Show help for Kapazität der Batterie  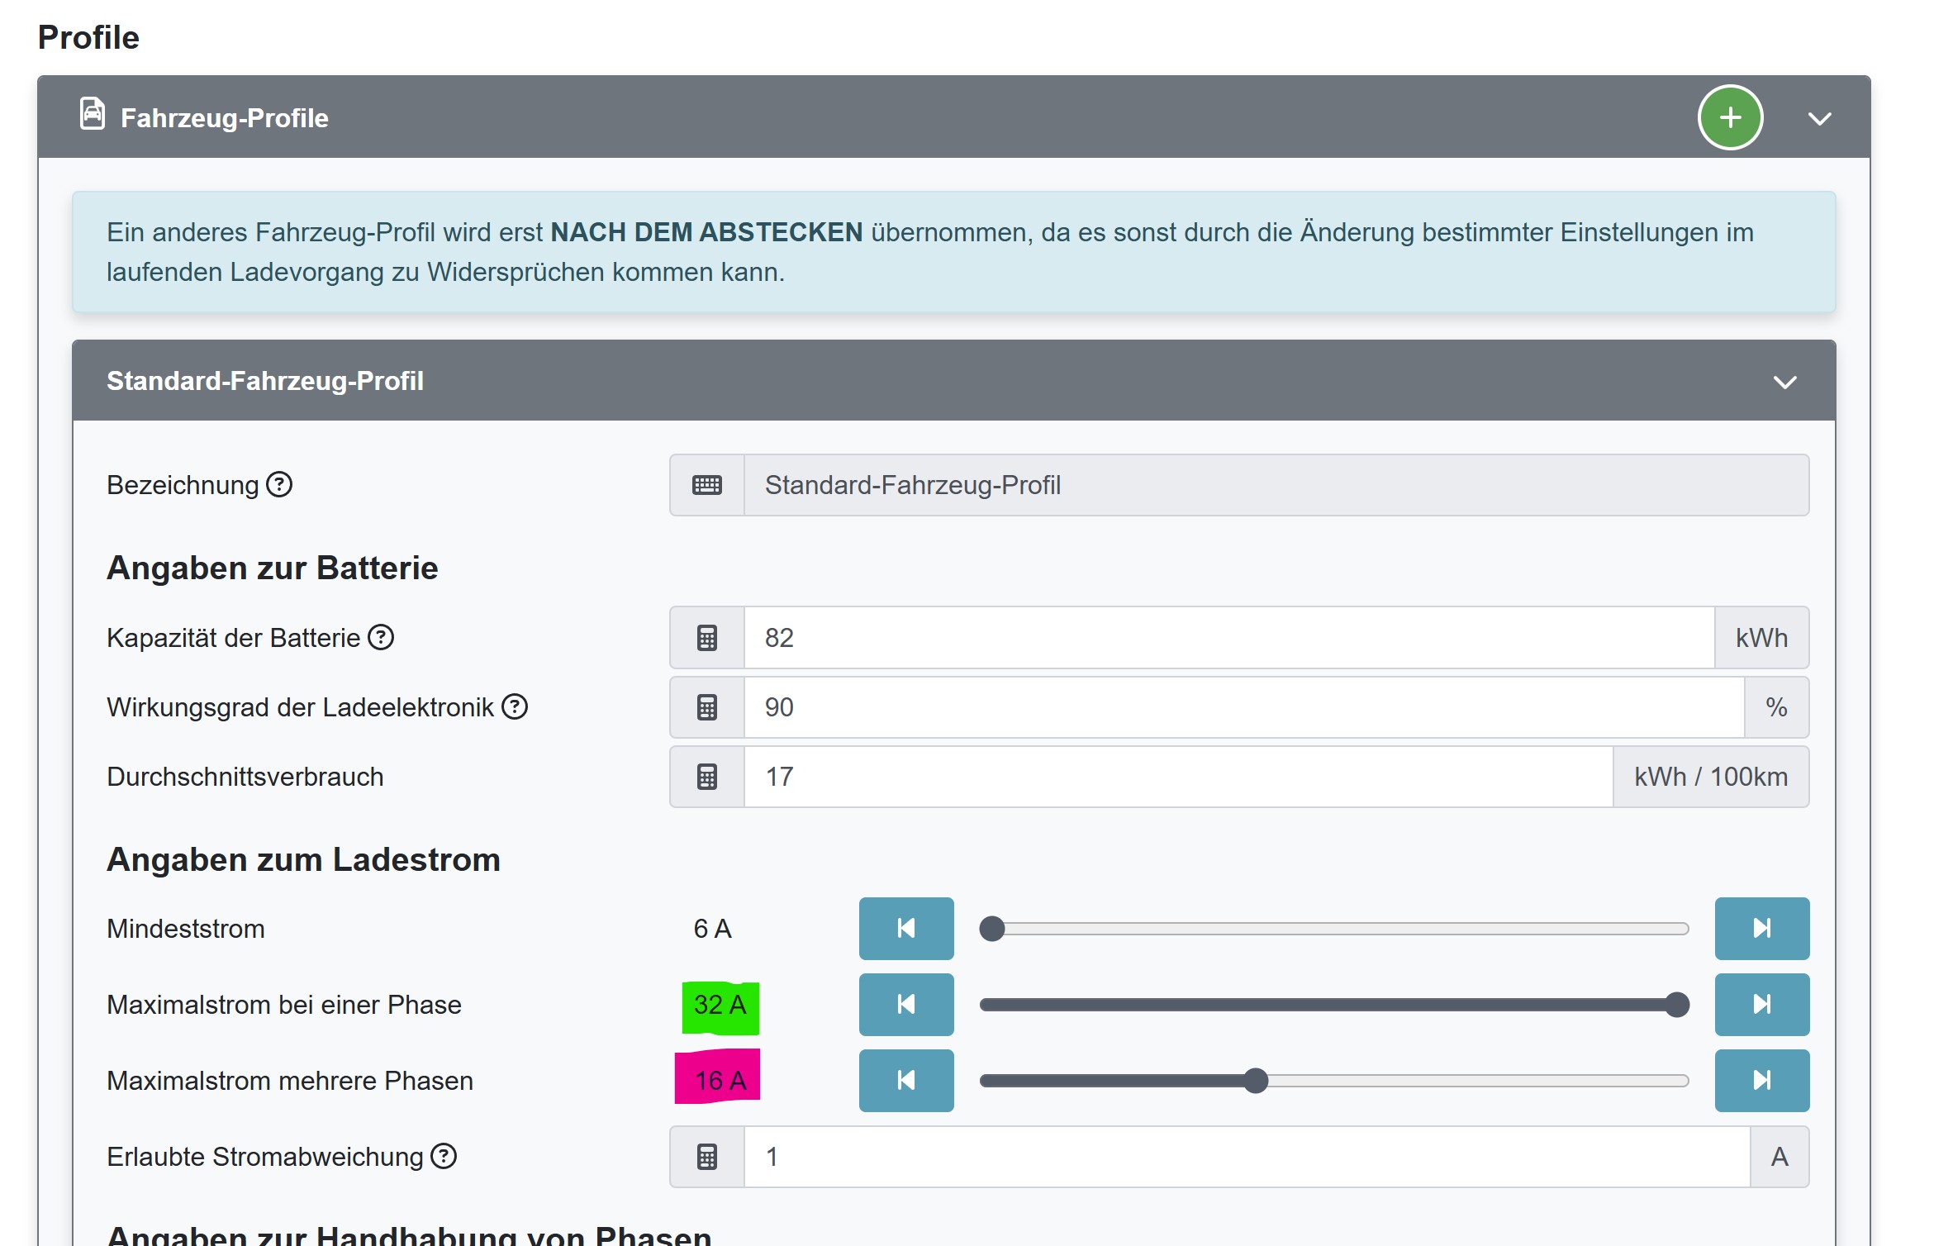381,637
